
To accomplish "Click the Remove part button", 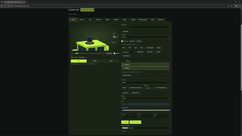I will click(x=125, y=93).
